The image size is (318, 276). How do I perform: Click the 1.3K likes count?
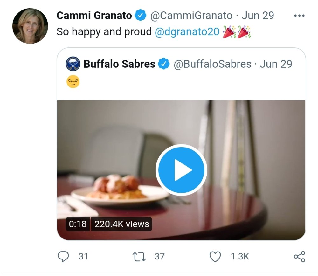(x=240, y=257)
